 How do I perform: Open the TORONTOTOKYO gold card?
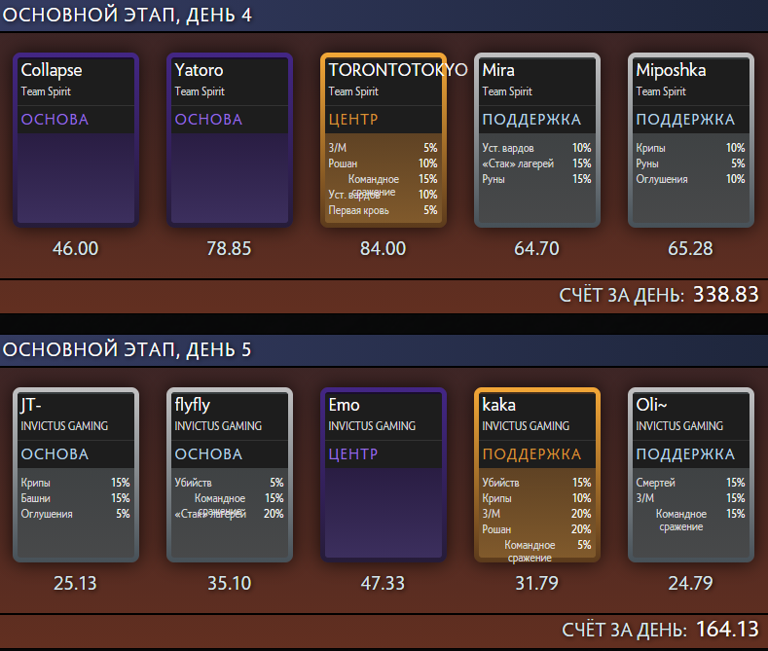tap(384, 140)
